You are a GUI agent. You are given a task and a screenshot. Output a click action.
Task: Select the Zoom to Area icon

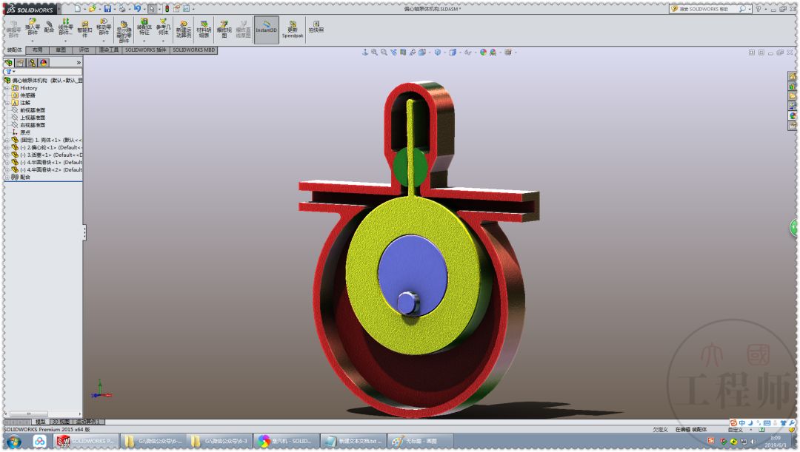(x=382, y=53)
